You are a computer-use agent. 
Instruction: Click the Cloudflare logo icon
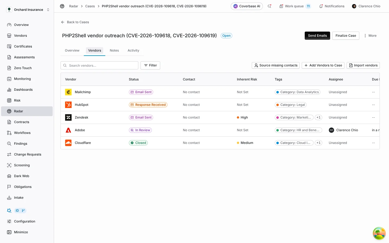pos(68,143)
